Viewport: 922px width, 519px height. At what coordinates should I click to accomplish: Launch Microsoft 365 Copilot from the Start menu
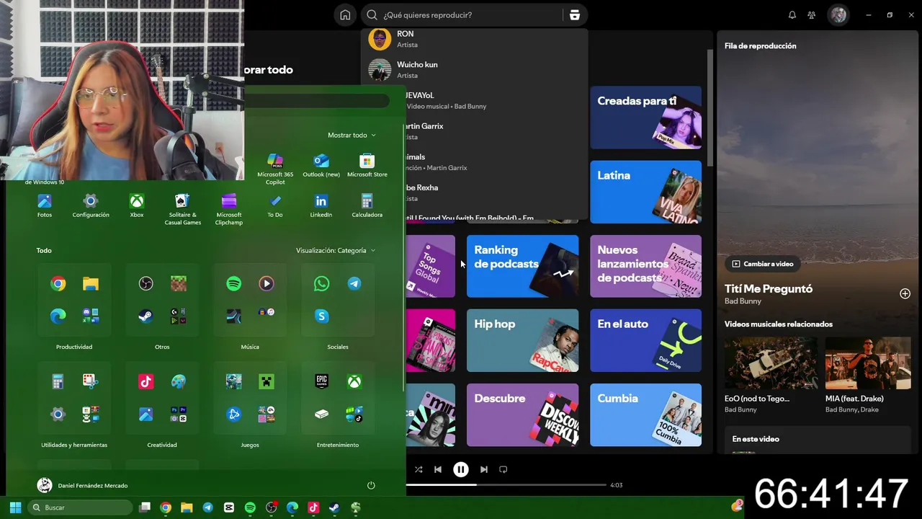pos(275,169)
